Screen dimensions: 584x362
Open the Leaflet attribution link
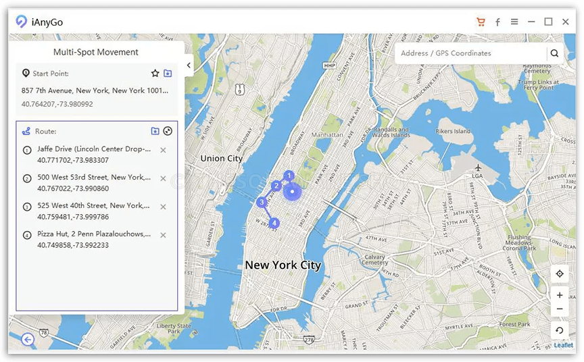564,345
